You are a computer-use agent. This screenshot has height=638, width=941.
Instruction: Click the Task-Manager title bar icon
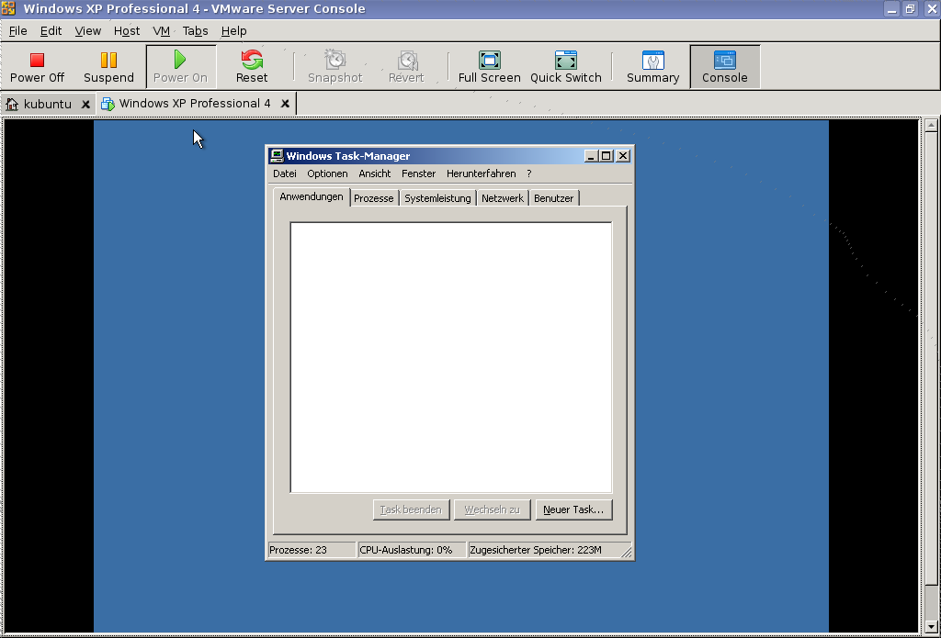[276, 156]
